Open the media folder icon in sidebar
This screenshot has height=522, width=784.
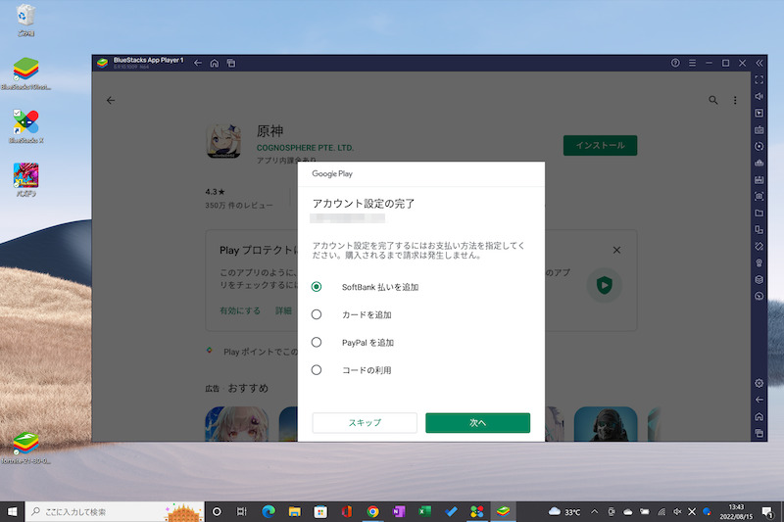coord(759,213)
